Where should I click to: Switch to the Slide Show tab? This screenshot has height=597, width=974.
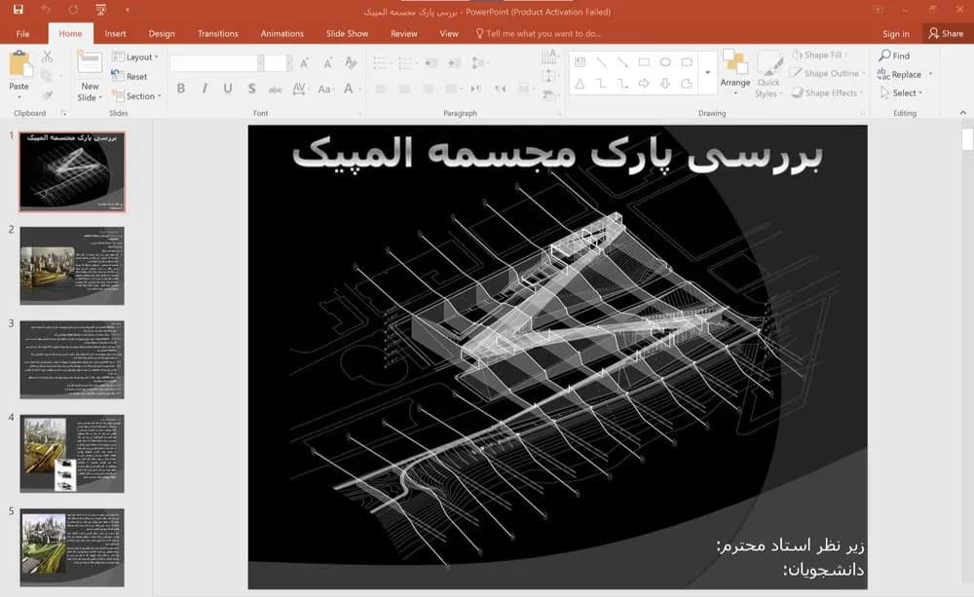(348, 33)
